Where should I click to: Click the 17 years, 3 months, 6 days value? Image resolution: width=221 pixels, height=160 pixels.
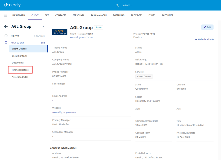click(x=190, y=125)
